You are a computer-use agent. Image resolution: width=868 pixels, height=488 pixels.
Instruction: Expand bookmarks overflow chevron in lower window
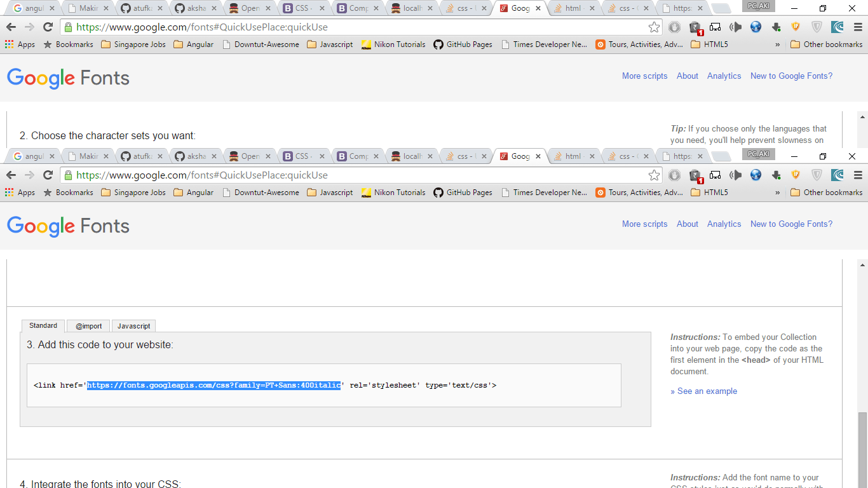click(778, 193)
